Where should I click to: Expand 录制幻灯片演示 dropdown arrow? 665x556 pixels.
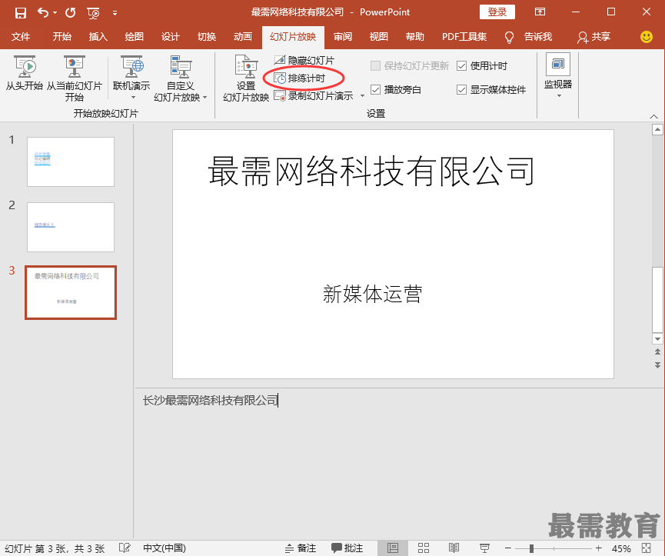(362, 96)
